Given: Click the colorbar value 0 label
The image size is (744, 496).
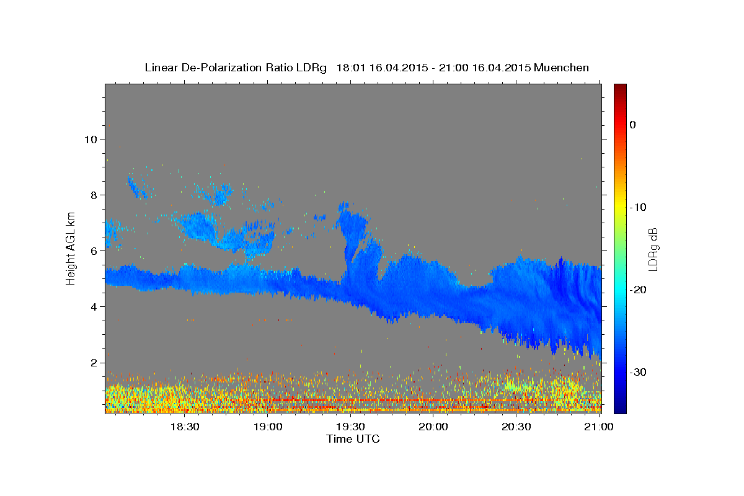Looking at the screenshot, I should click(632, 125).
